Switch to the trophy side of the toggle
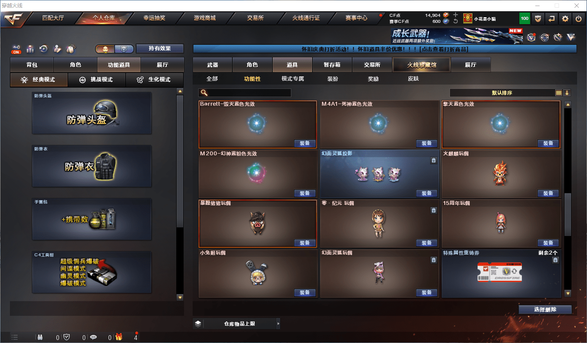 pyautogui.click(x=124, y=49)
